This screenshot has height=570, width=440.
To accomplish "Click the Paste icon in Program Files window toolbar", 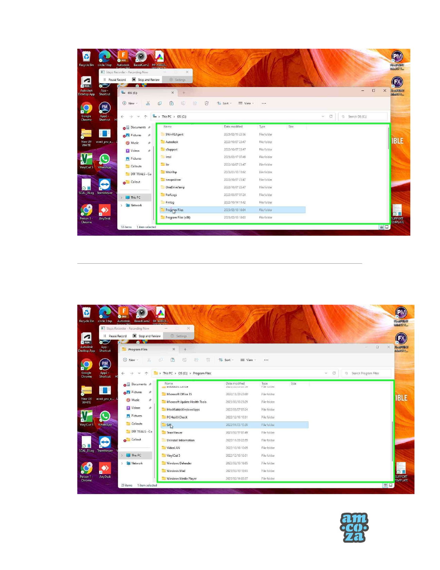I will click(173, 360).
